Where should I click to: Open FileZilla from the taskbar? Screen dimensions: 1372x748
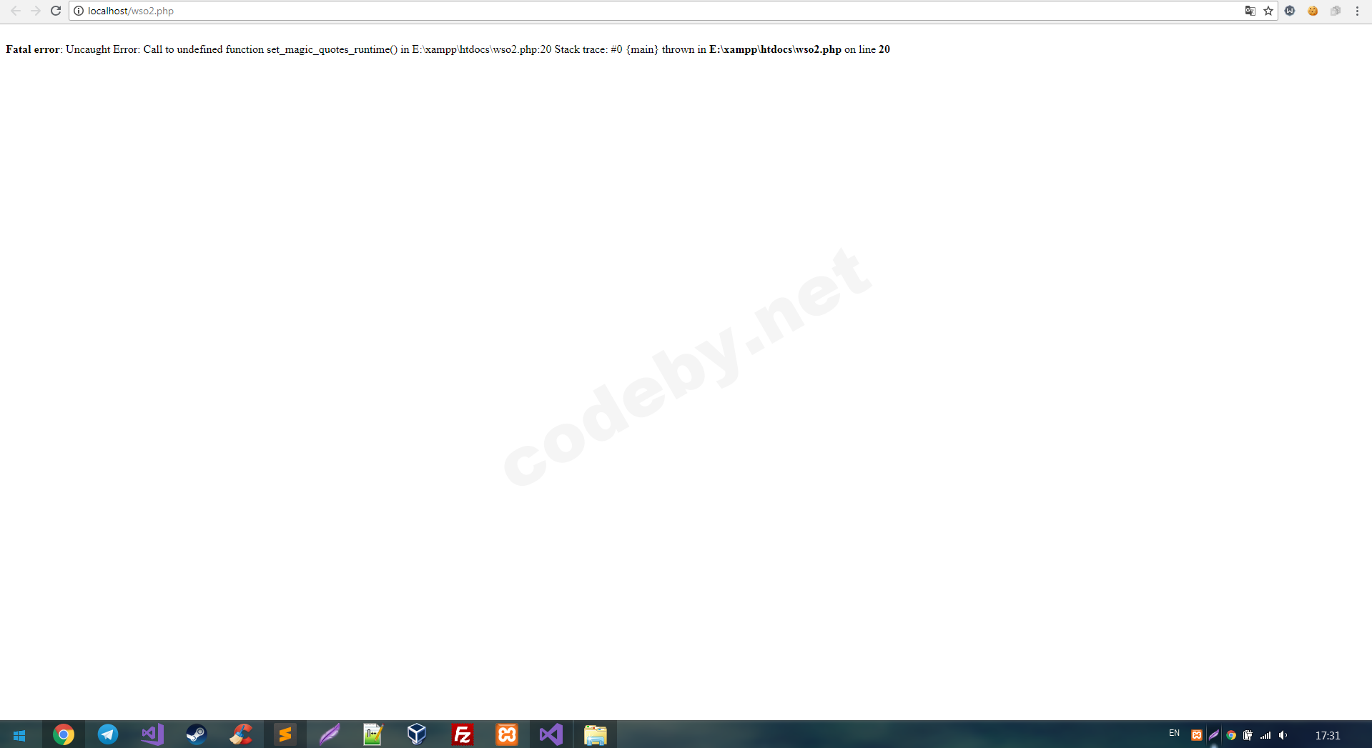(x=463, y=734)
